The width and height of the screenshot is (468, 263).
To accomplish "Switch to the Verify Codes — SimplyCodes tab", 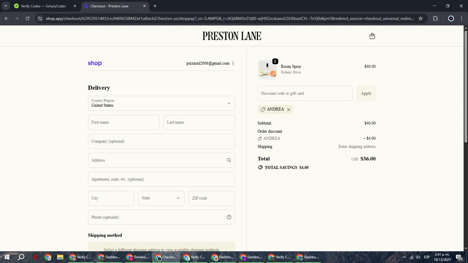I will pos(43,6).
